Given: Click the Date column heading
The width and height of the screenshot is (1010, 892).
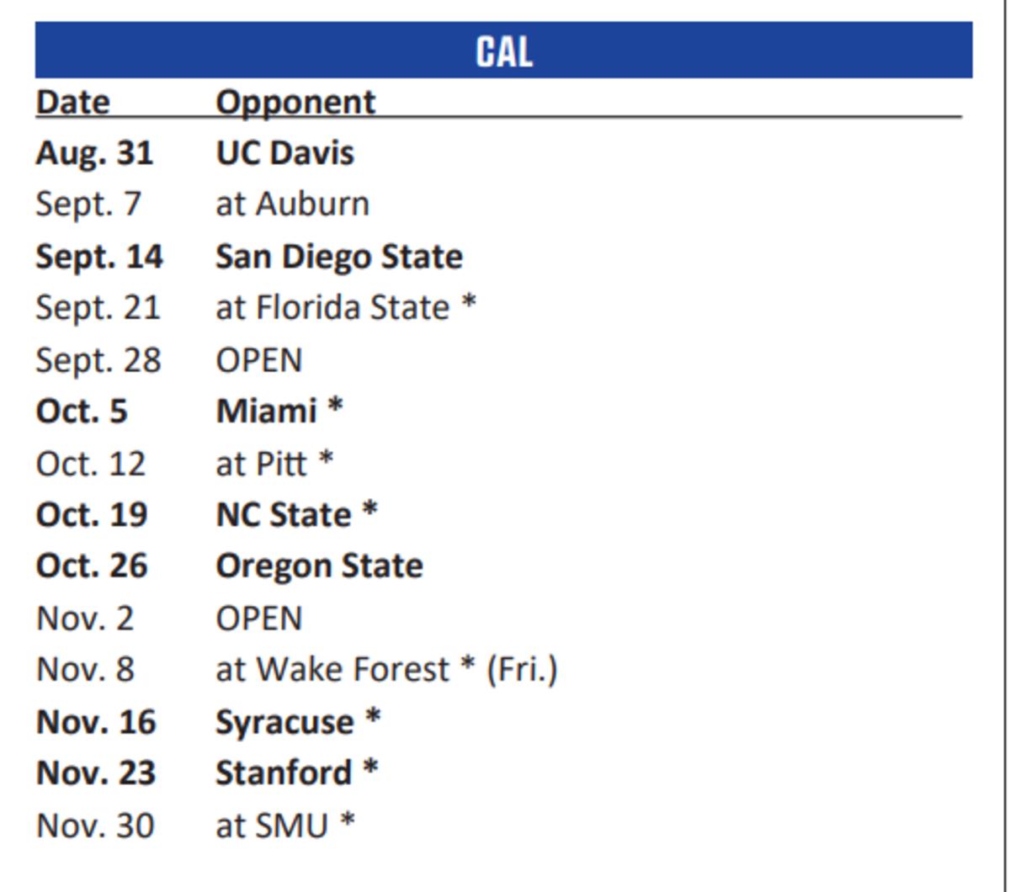Looking at the screenshot, I should point(72,102).
